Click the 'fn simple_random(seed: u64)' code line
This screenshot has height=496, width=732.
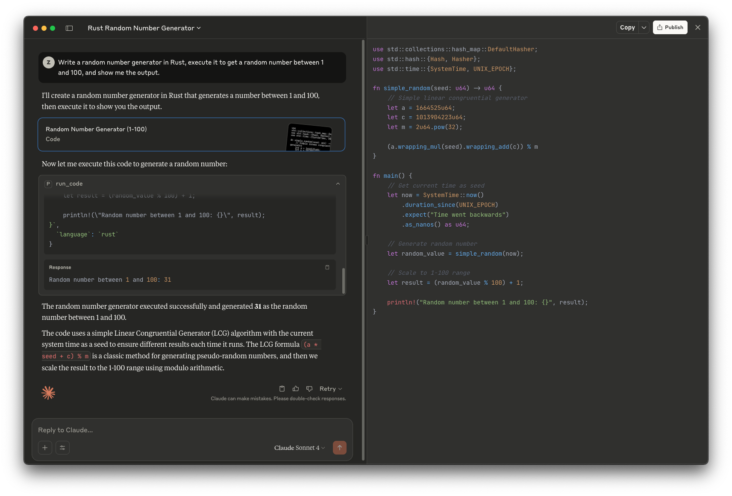(437, 88)
